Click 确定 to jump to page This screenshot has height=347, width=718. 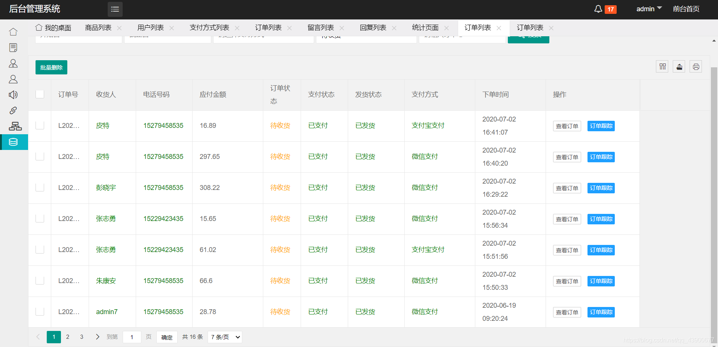(167, 337)
